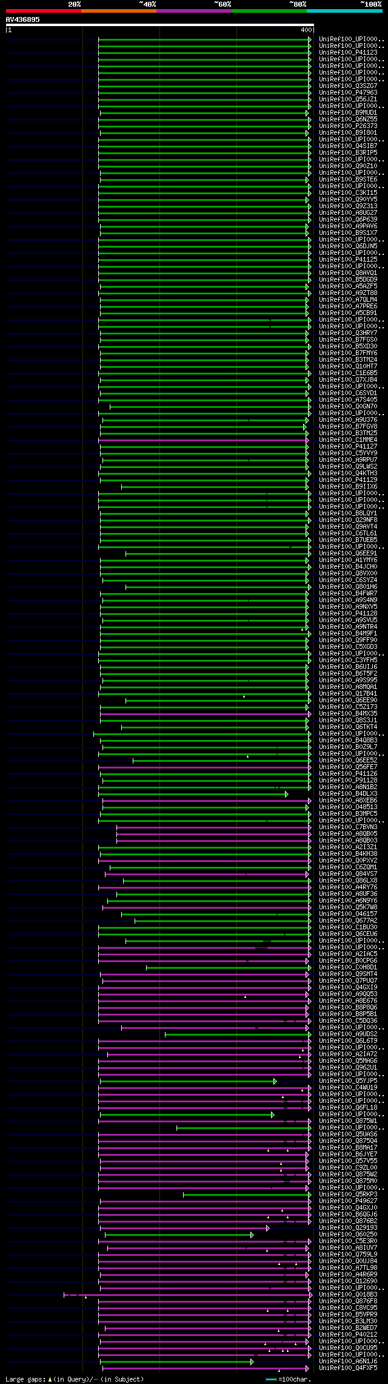
Task: Select hit label UniRef100_A9ZT88
Action: 348,293
